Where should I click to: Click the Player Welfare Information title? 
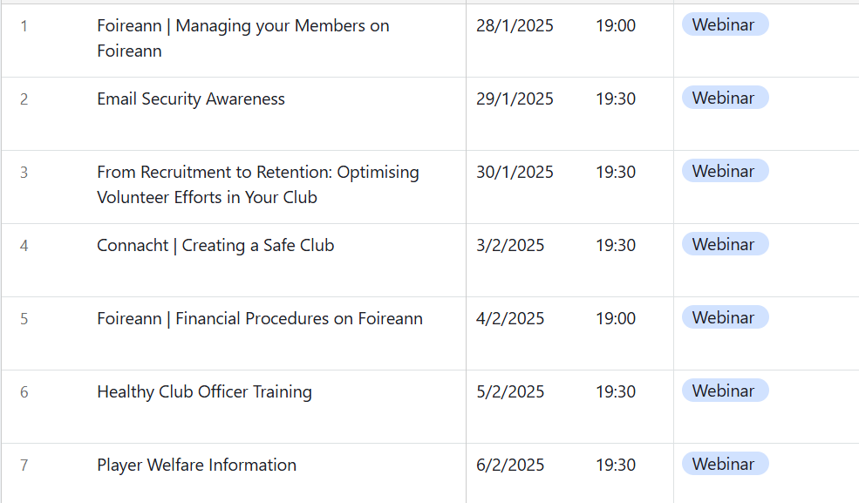[197, 466]
